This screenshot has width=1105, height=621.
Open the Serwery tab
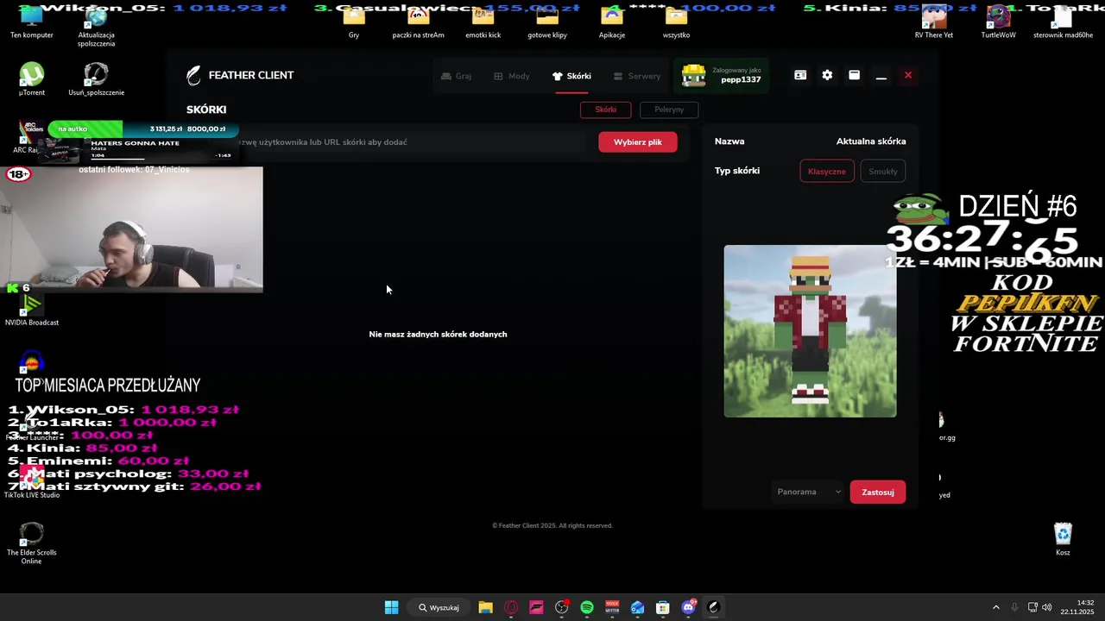[637, 76]
